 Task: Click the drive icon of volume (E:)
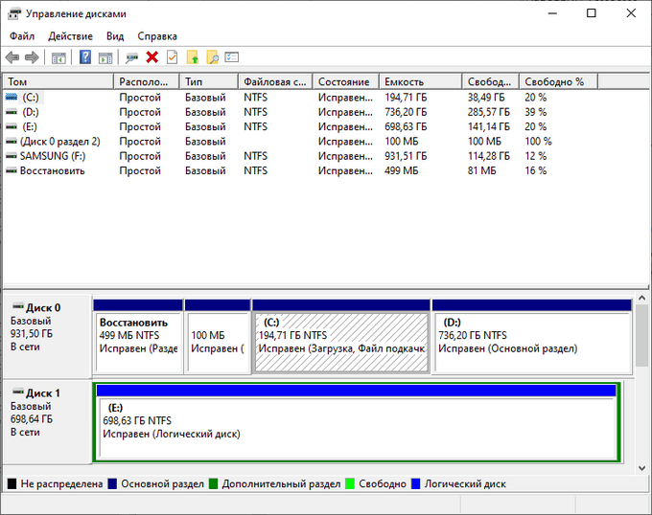12,126
